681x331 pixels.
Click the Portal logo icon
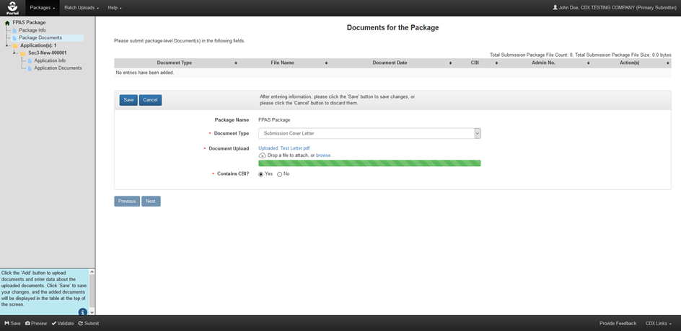tap(12, 7)
